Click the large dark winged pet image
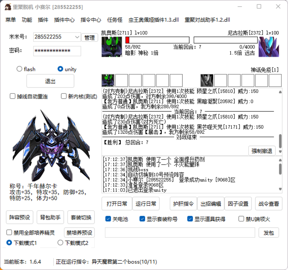 pos(51,145)
